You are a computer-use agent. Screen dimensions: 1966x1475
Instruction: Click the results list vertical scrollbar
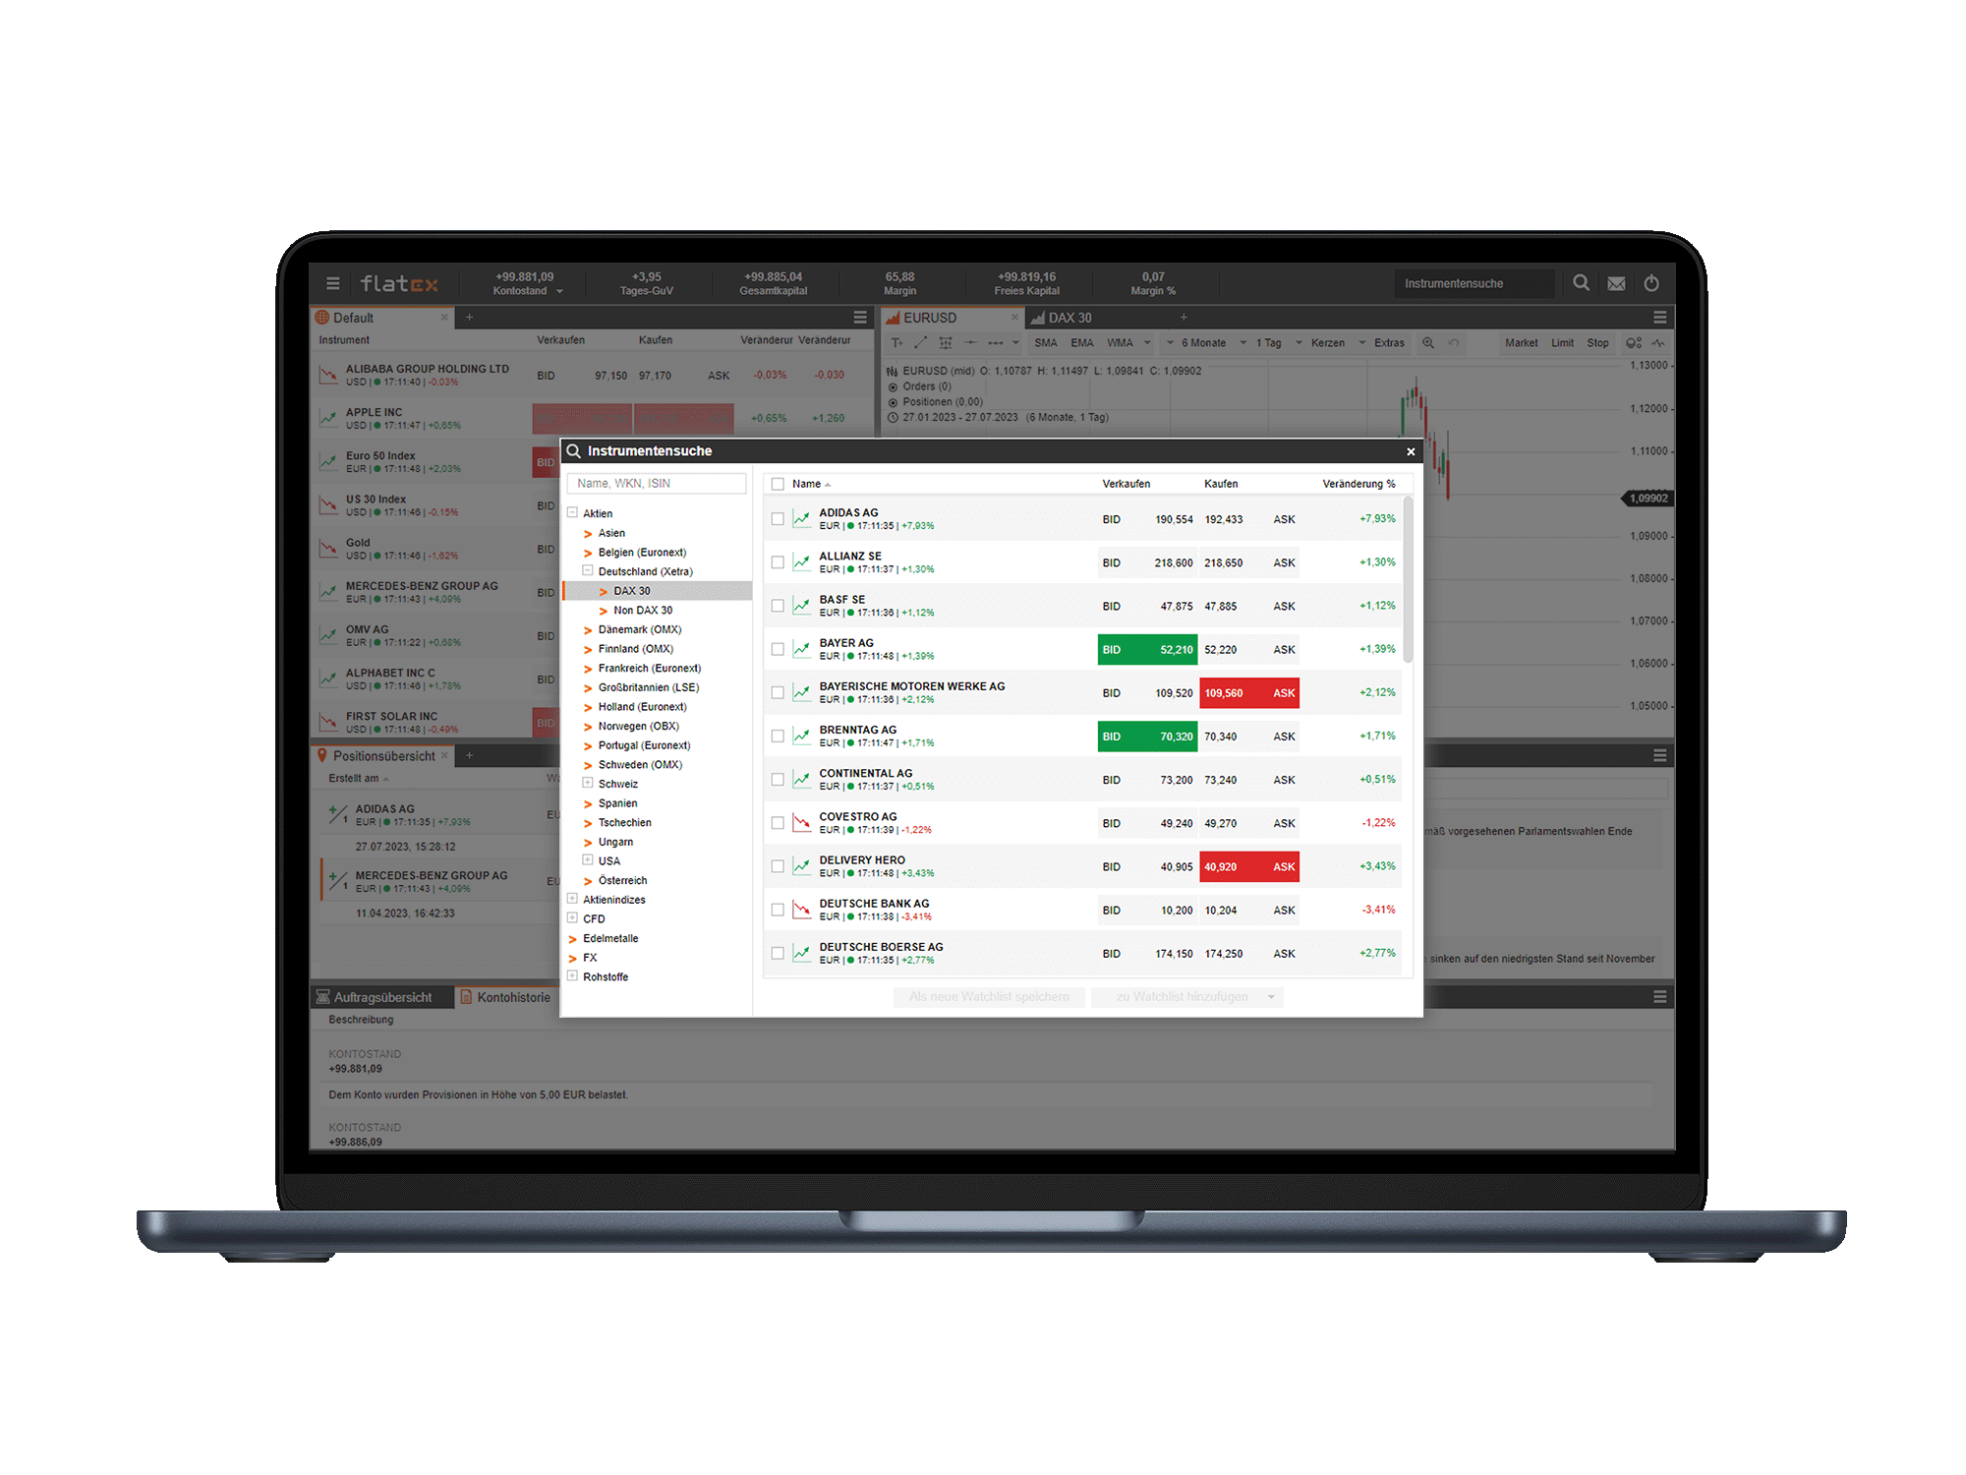click(x=1408, y=580)
